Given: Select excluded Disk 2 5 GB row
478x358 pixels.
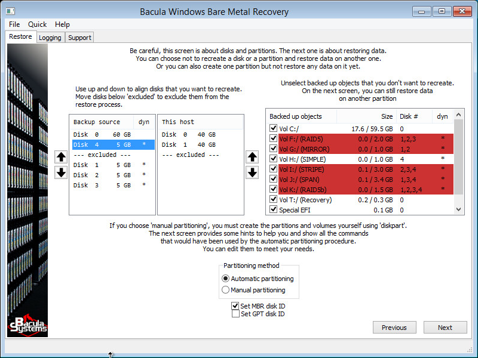Looking at the screenshot, I should [x=114, y=175].
